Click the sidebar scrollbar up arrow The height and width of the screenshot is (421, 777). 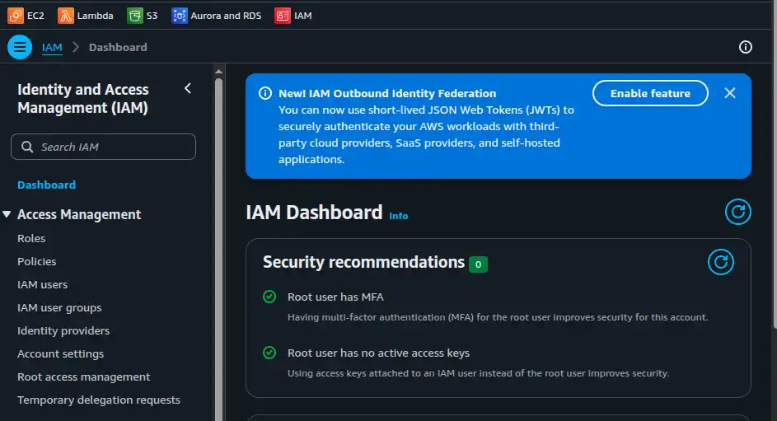click(218, 72)
